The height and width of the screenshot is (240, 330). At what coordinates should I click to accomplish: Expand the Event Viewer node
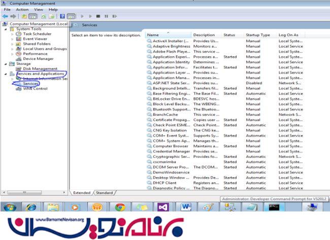click(x=13, y=39)
